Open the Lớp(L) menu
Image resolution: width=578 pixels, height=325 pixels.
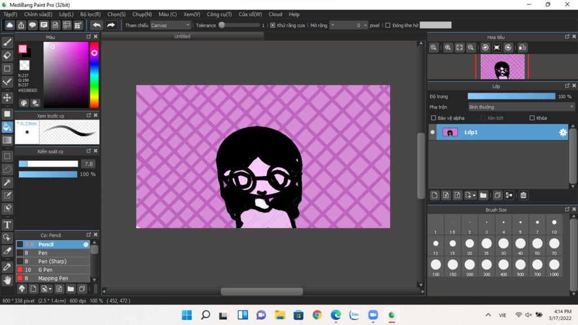pyautogui.click(x=67, y=14)
